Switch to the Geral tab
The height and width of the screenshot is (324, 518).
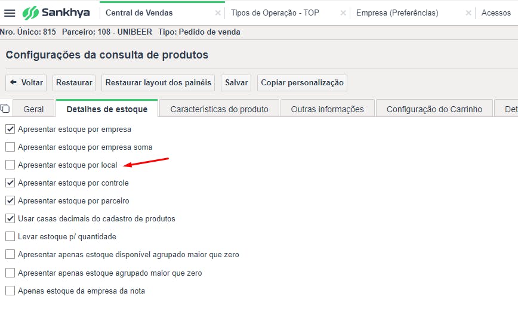[x=33, y=109]
